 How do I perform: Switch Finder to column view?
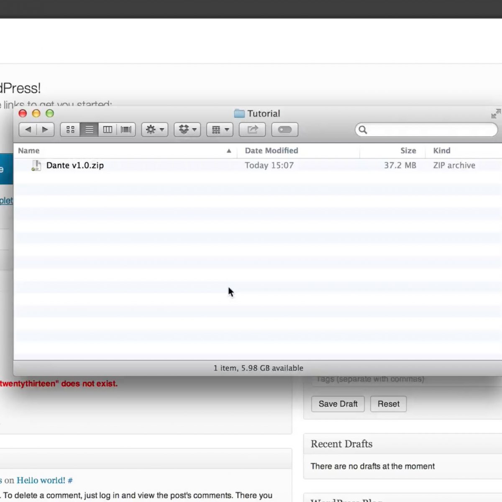coord(108,130)
